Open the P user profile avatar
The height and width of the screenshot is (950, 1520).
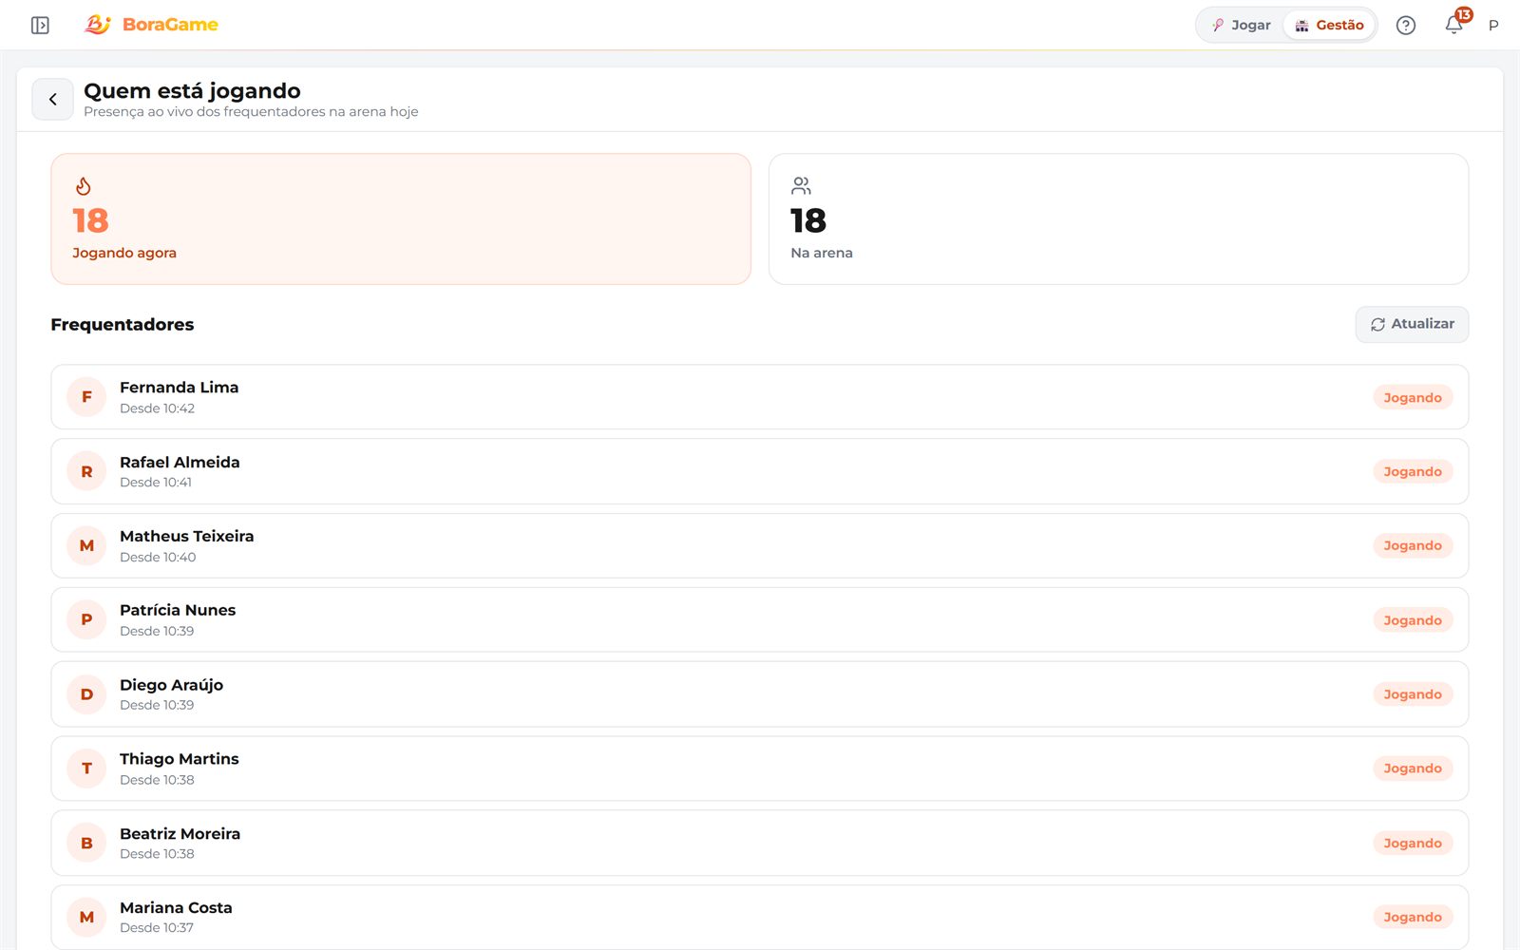pos(1493,26)
